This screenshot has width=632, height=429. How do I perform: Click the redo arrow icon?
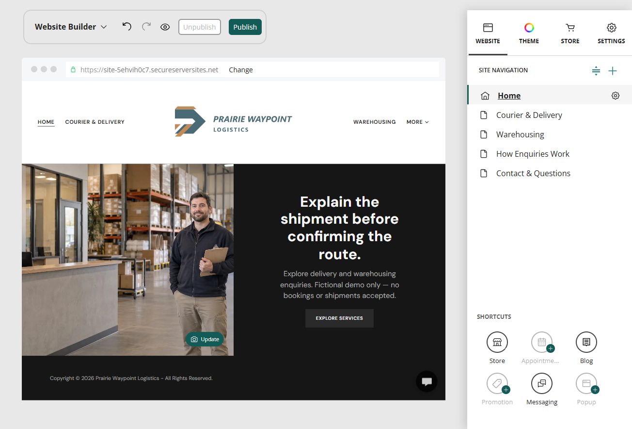[x=146, y=27]
